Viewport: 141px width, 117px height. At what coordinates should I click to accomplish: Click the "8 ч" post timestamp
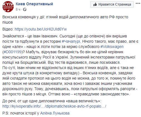(x=18, y=9)
